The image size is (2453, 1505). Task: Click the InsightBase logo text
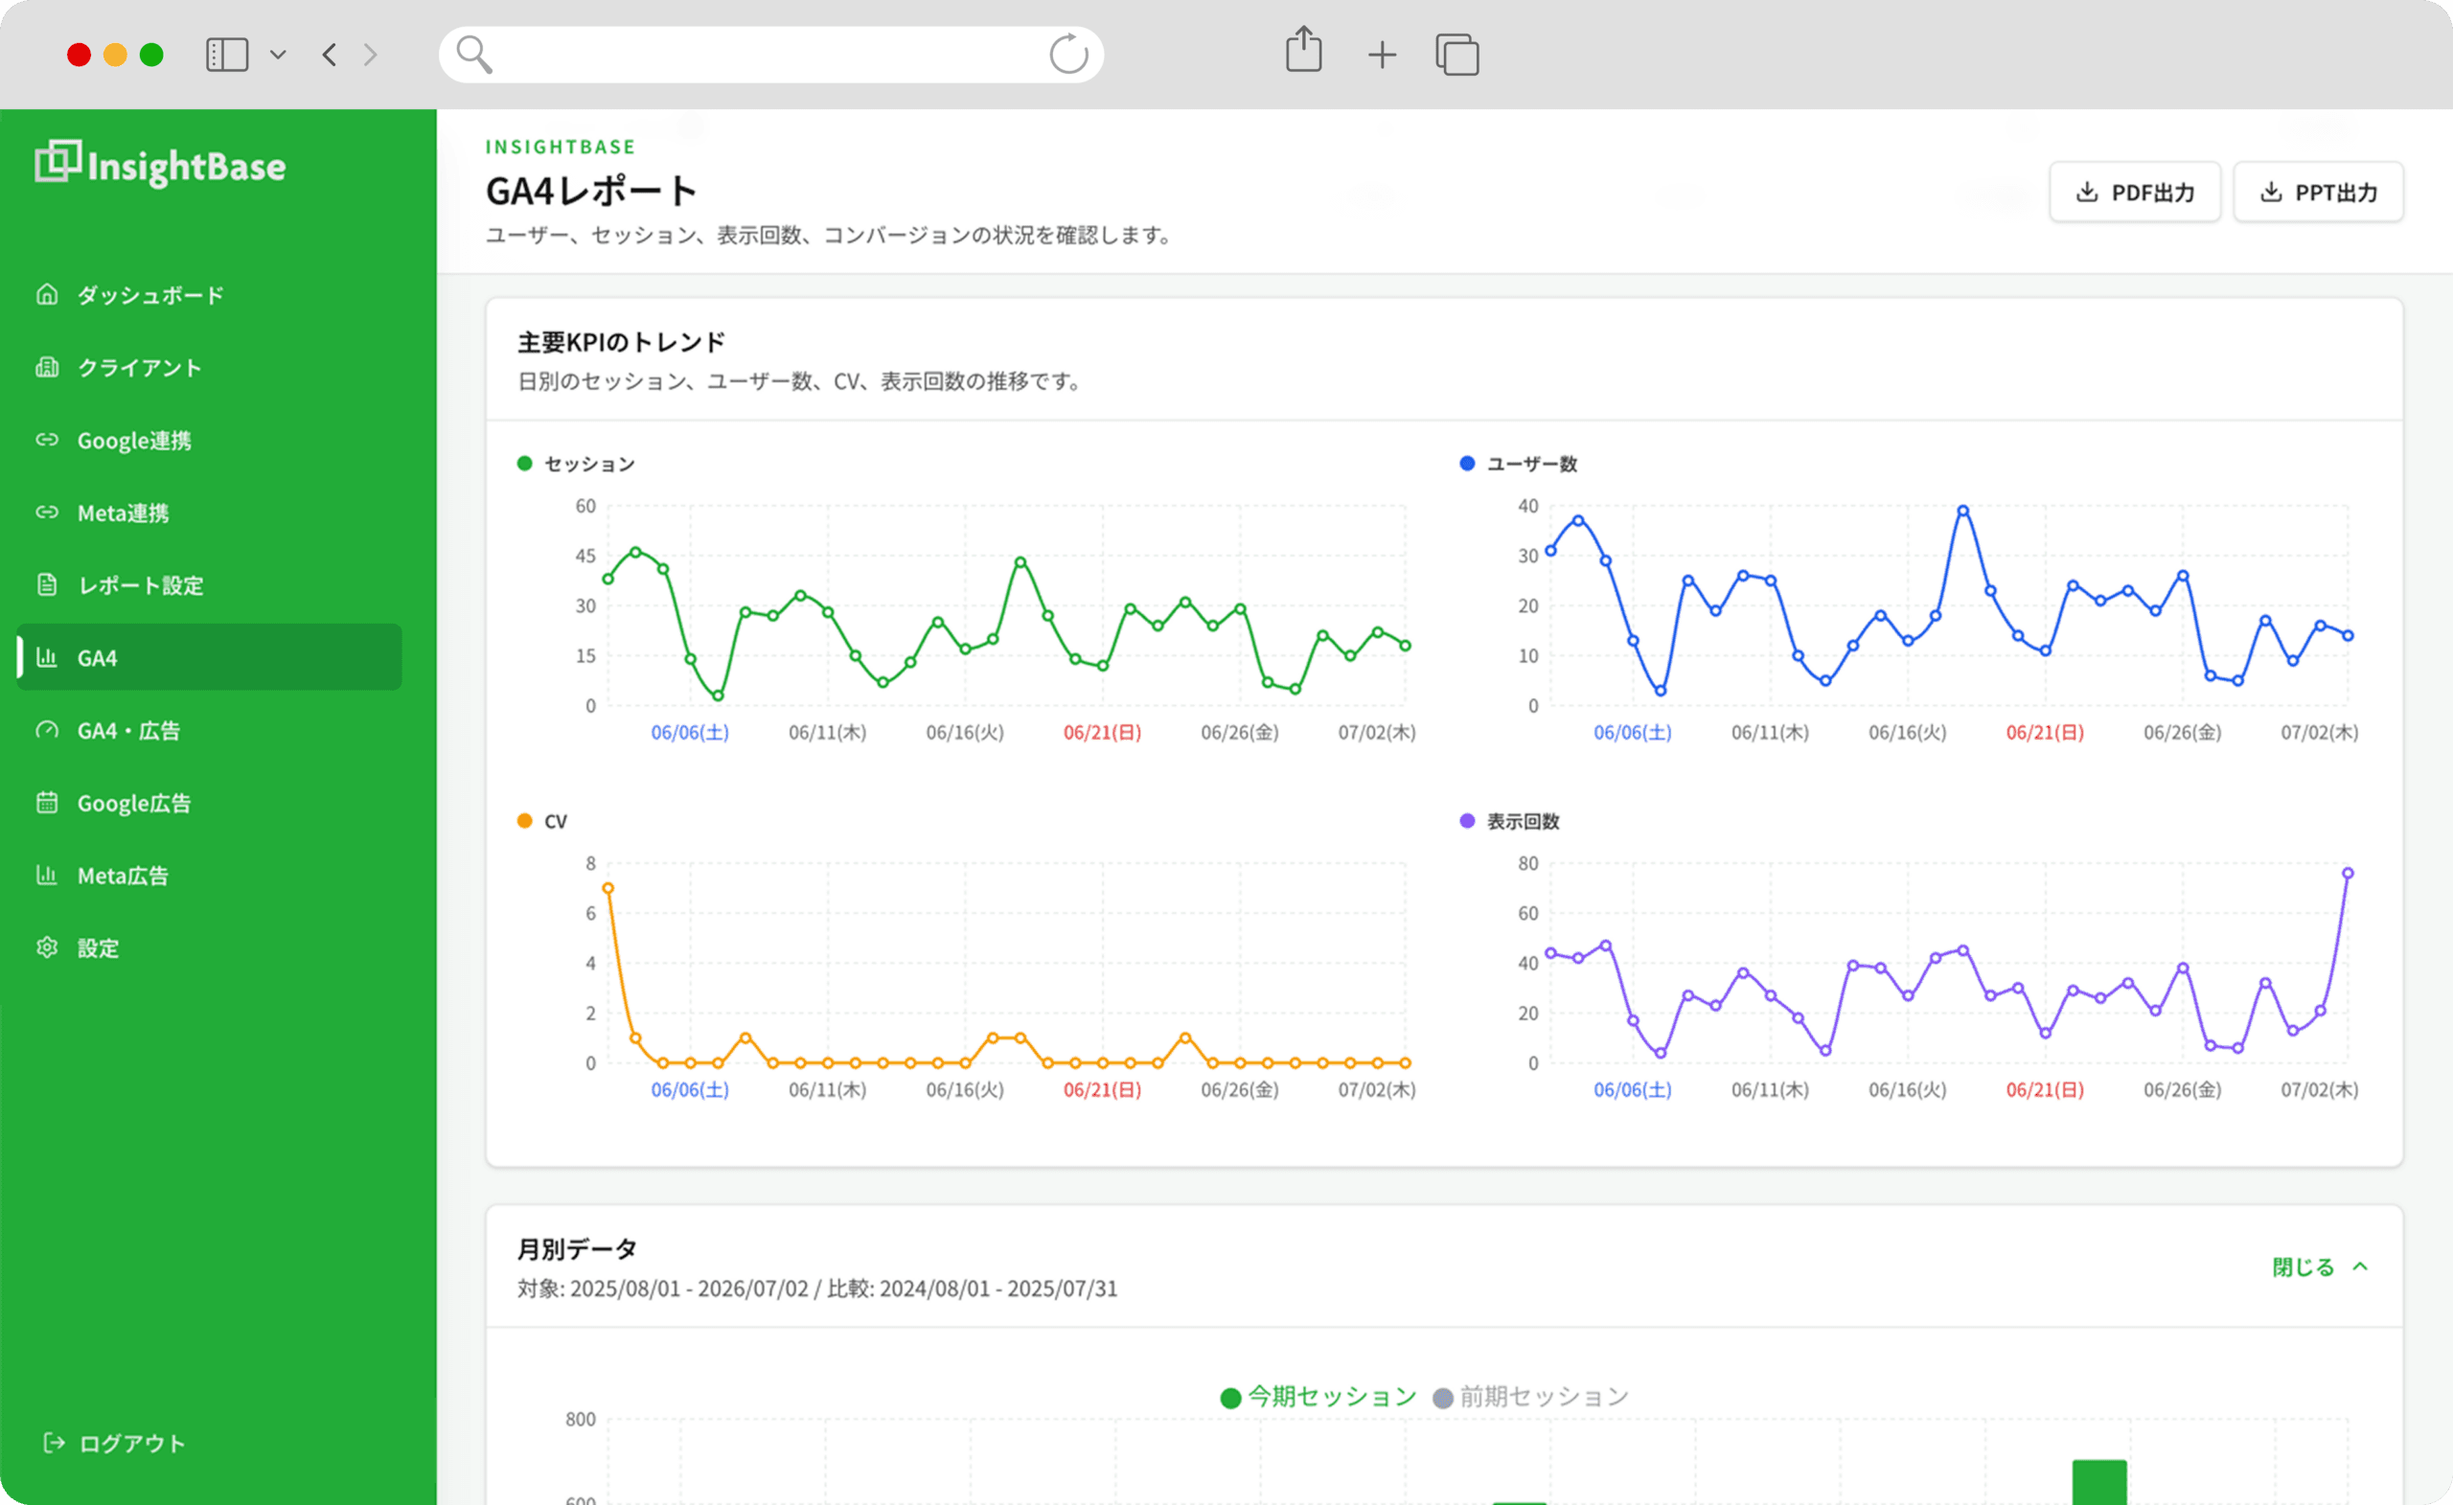tap(186, 167)
